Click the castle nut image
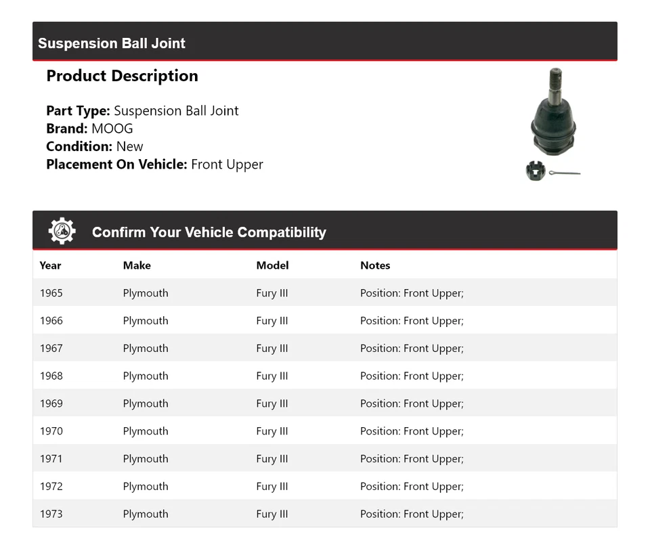The image size is (650, 549). [x=535, y=171]
